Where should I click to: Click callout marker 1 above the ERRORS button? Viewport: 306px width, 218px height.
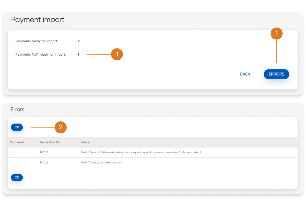276,34
